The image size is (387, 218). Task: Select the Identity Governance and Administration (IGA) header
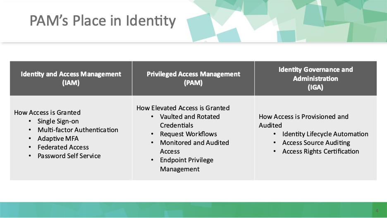coord(315,78)
